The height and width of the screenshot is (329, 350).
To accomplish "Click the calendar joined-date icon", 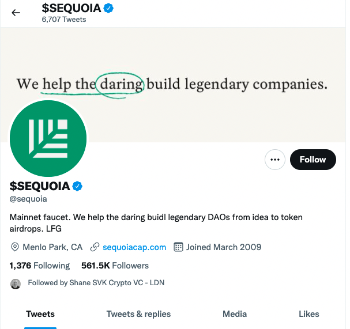I will 178,247.
